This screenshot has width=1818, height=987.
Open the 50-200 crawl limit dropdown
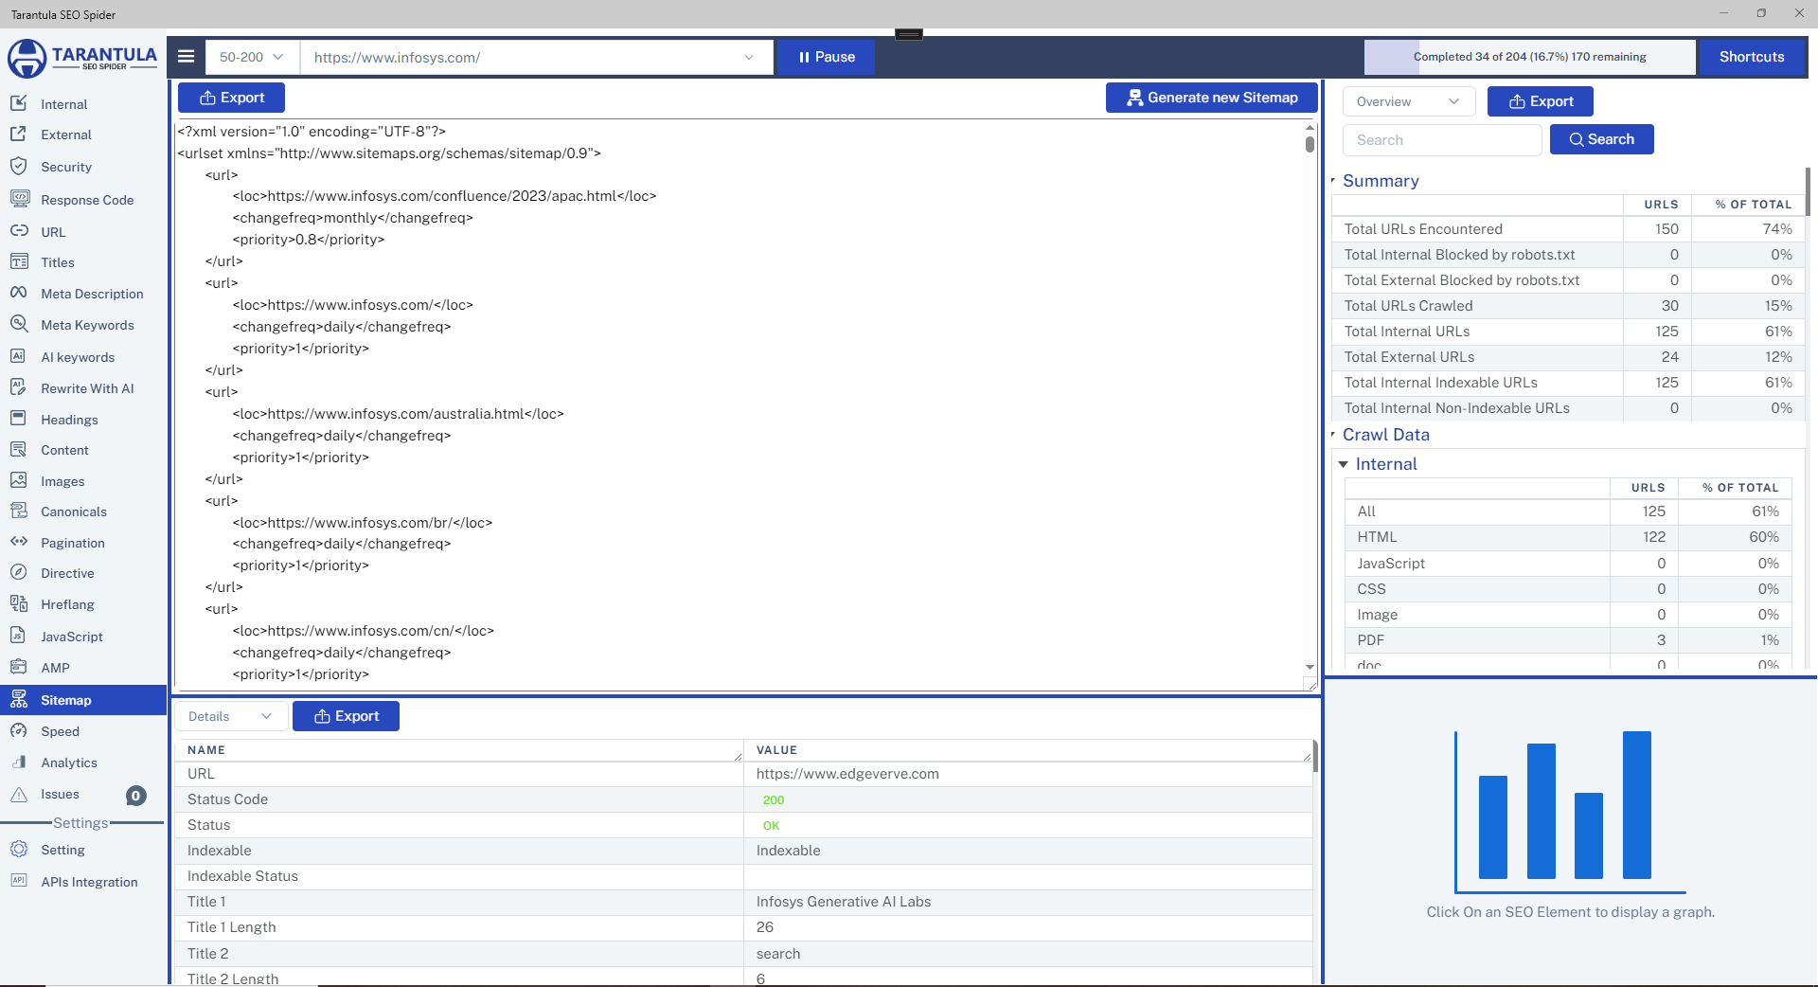click(x=251, y=57)
